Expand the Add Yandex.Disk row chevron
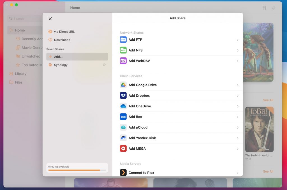Viewport: 287px width, 190px height. click(x=238, y=138)
